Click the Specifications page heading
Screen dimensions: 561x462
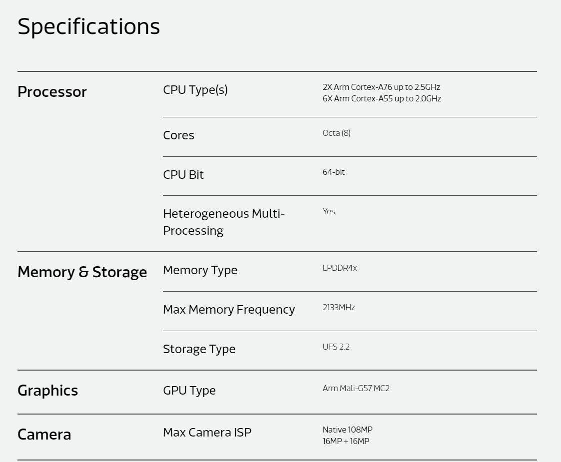point(88,26)
